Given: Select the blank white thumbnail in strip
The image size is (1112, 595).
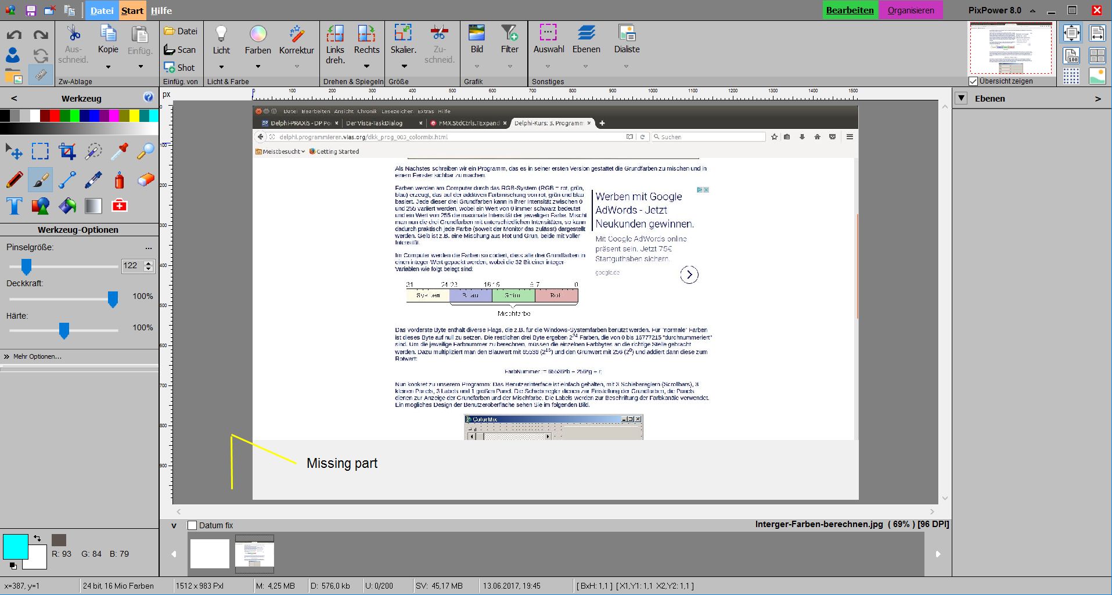Looking at the screenshot, I should pos(210,553).
